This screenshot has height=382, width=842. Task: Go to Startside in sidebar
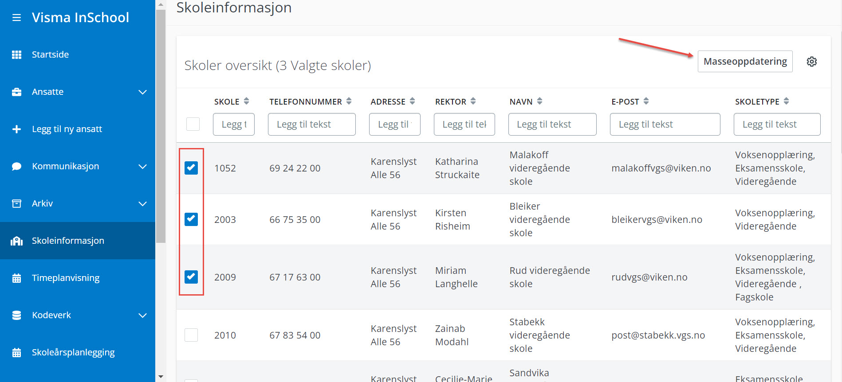78,55
